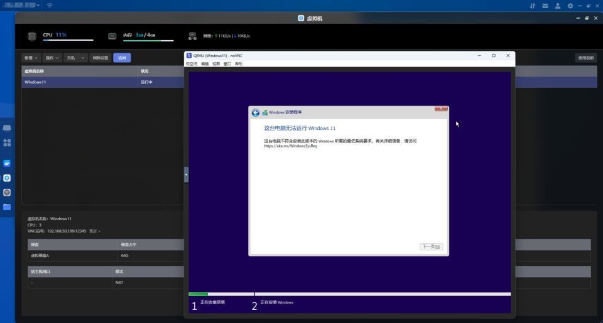Click the 模式 column header
The image size is (603, 323).
point(119,272)
